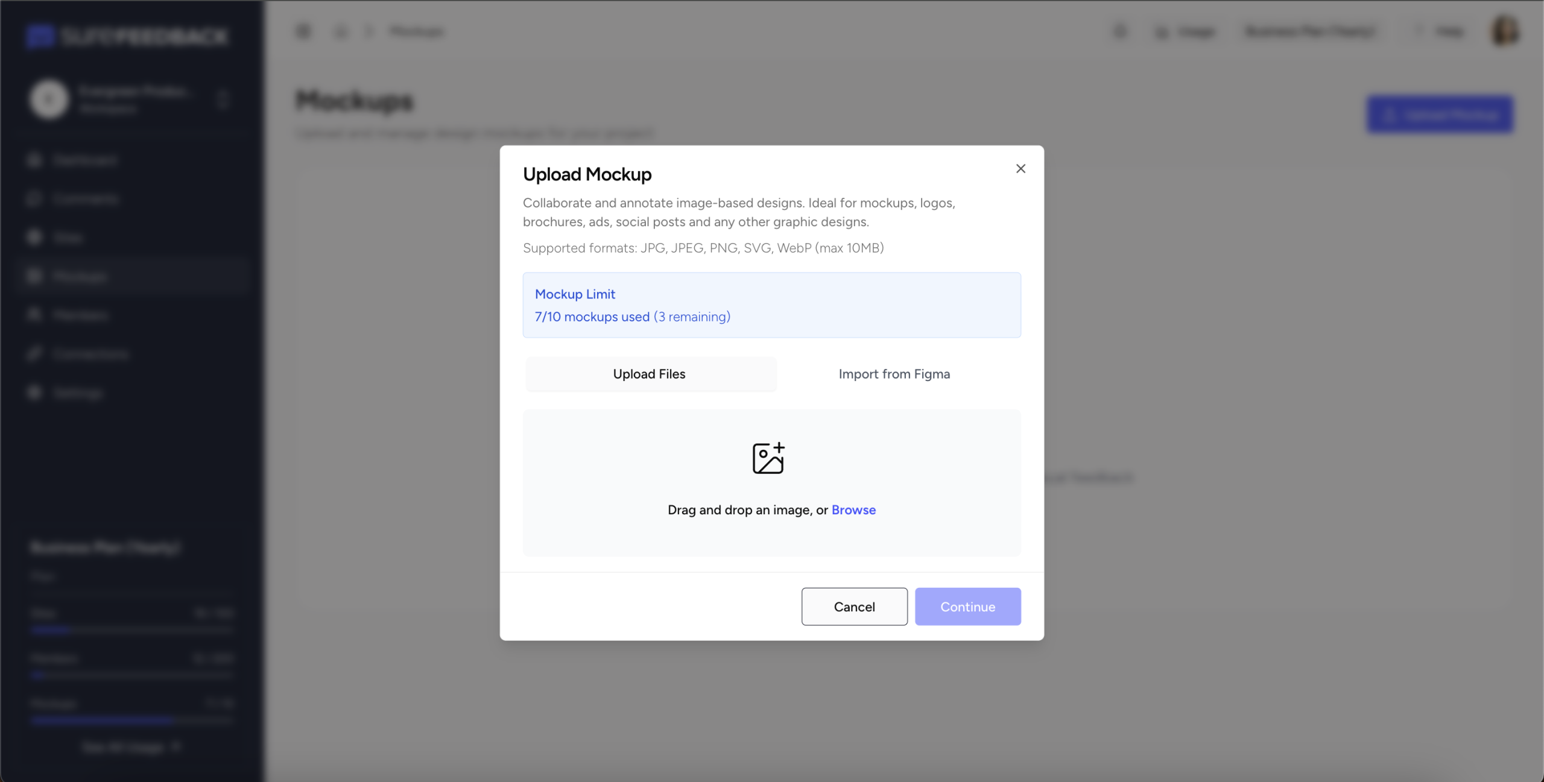
Task: Click the Mockups usage progress bar
Action: coord(131,720)
